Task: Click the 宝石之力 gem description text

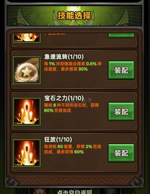Action: [72, 108]
